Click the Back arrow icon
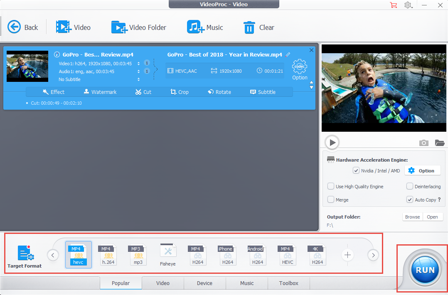The width and height of the screenshot is (448, 295). coord(14,27)
